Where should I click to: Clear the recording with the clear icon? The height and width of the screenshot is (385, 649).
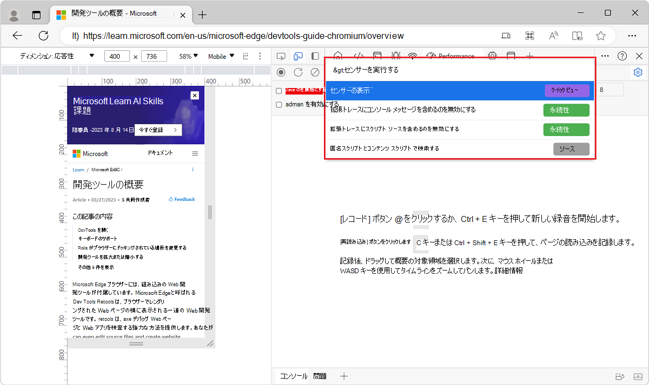coord(315,72)
